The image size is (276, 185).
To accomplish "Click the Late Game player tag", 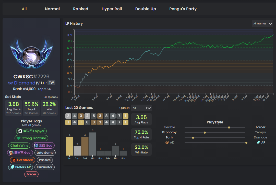I will coord(45,153).
